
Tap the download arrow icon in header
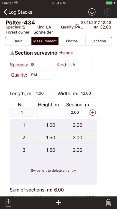(x=92, y=12)
